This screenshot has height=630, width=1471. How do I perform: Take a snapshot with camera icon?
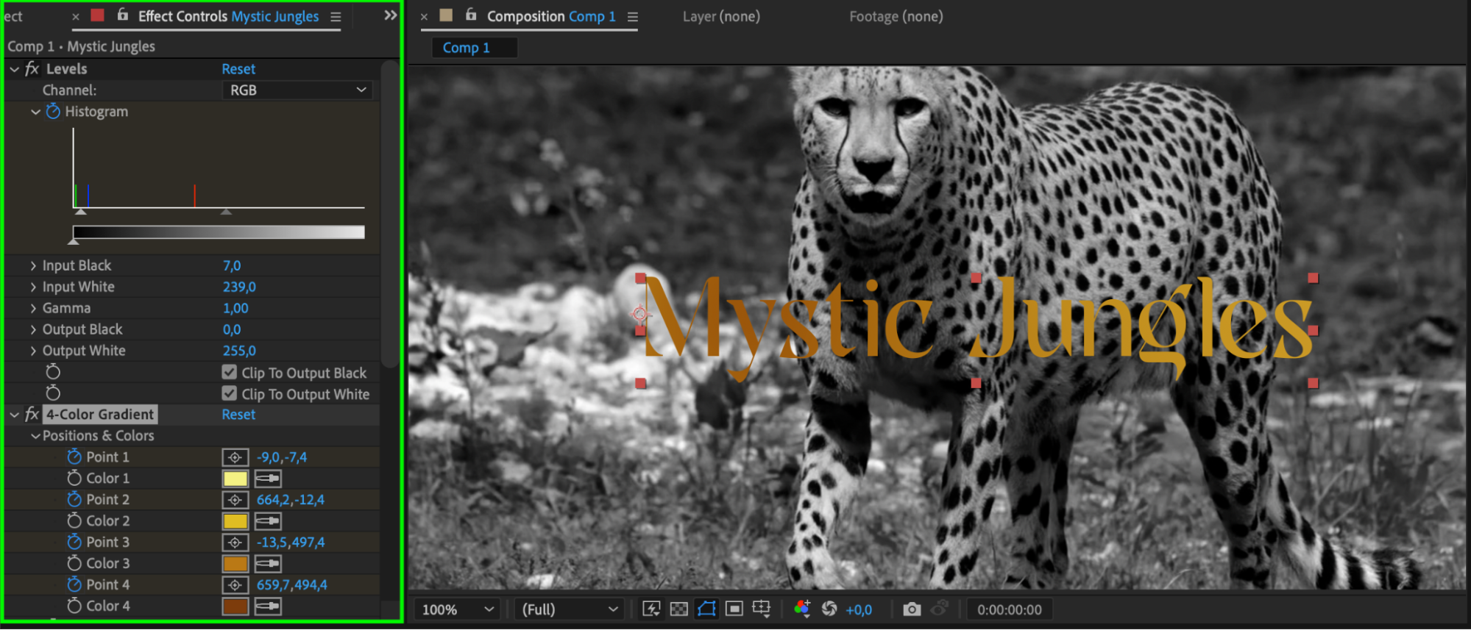click(912, 609)
